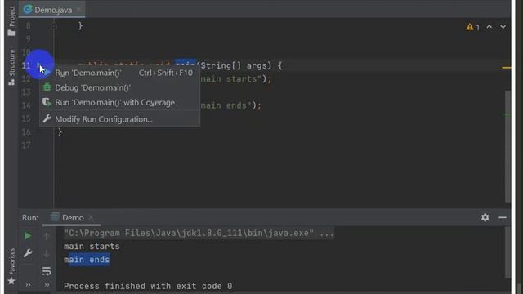Screen dimensions: 523x294
Task: Select Debug 'Demo.main()' menu entry
Action: point(120,87)
